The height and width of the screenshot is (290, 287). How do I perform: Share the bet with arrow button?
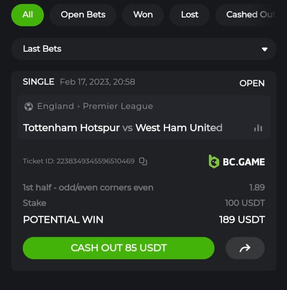(245, 248)
